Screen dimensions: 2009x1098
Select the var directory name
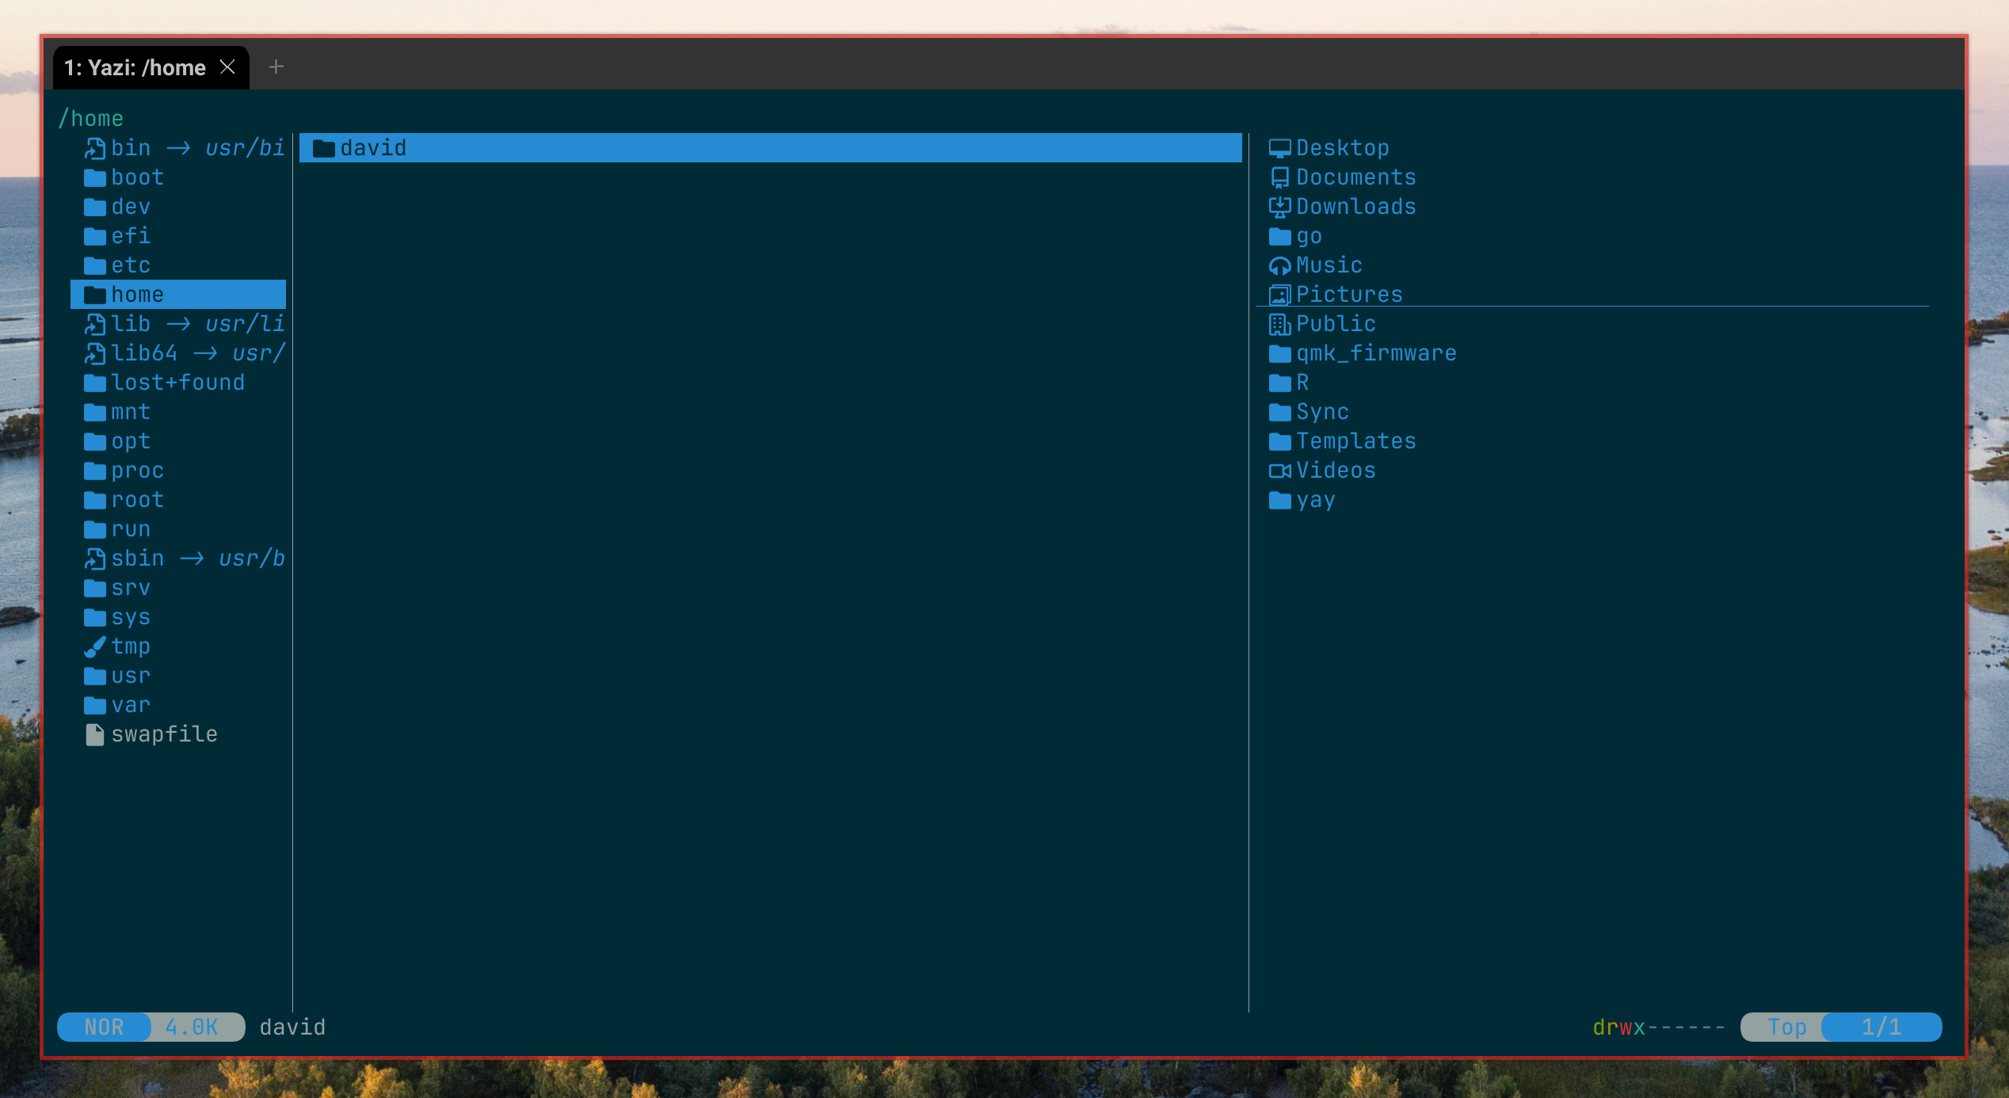point(131,705)
